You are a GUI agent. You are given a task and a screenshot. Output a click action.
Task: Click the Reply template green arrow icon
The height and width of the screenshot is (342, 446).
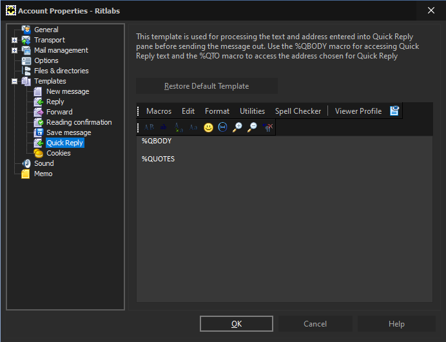(38, 102)
